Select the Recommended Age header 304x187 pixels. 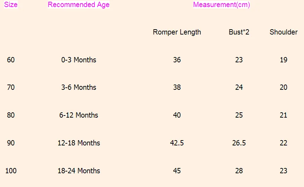coord(78,5)
